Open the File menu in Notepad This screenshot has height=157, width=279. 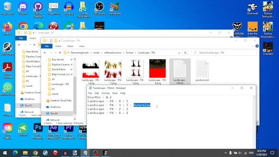[x=90, y=93]
